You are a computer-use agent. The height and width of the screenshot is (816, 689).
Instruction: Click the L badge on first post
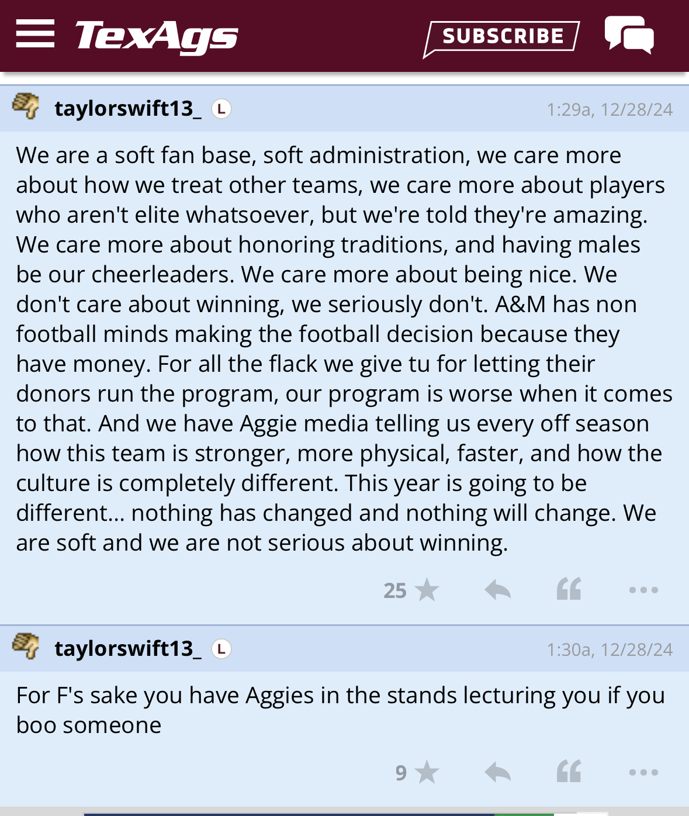click(x=221, y=109)
